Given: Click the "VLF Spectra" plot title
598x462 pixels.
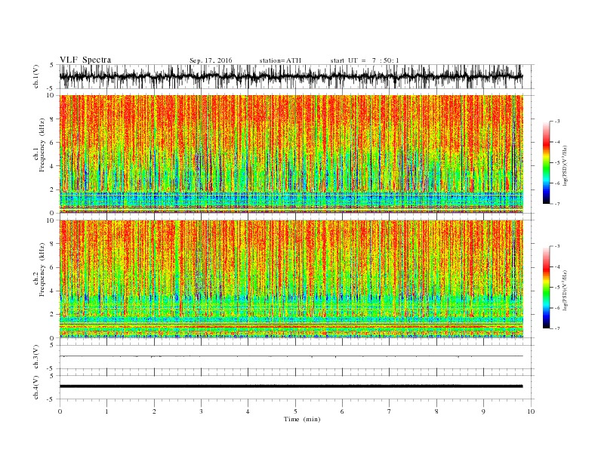Looking at the screenshot, I should (85, 60).
